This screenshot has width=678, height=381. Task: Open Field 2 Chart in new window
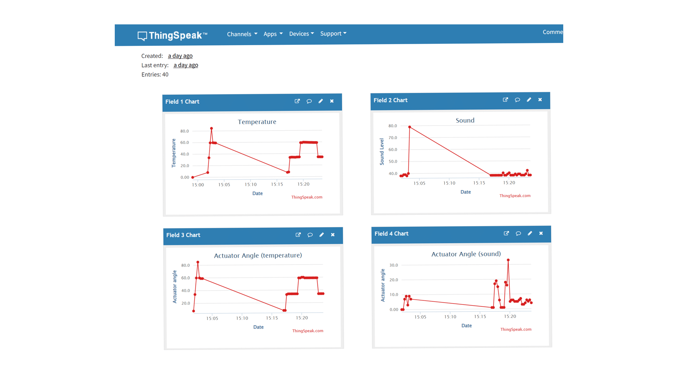(x=505, y=100)
